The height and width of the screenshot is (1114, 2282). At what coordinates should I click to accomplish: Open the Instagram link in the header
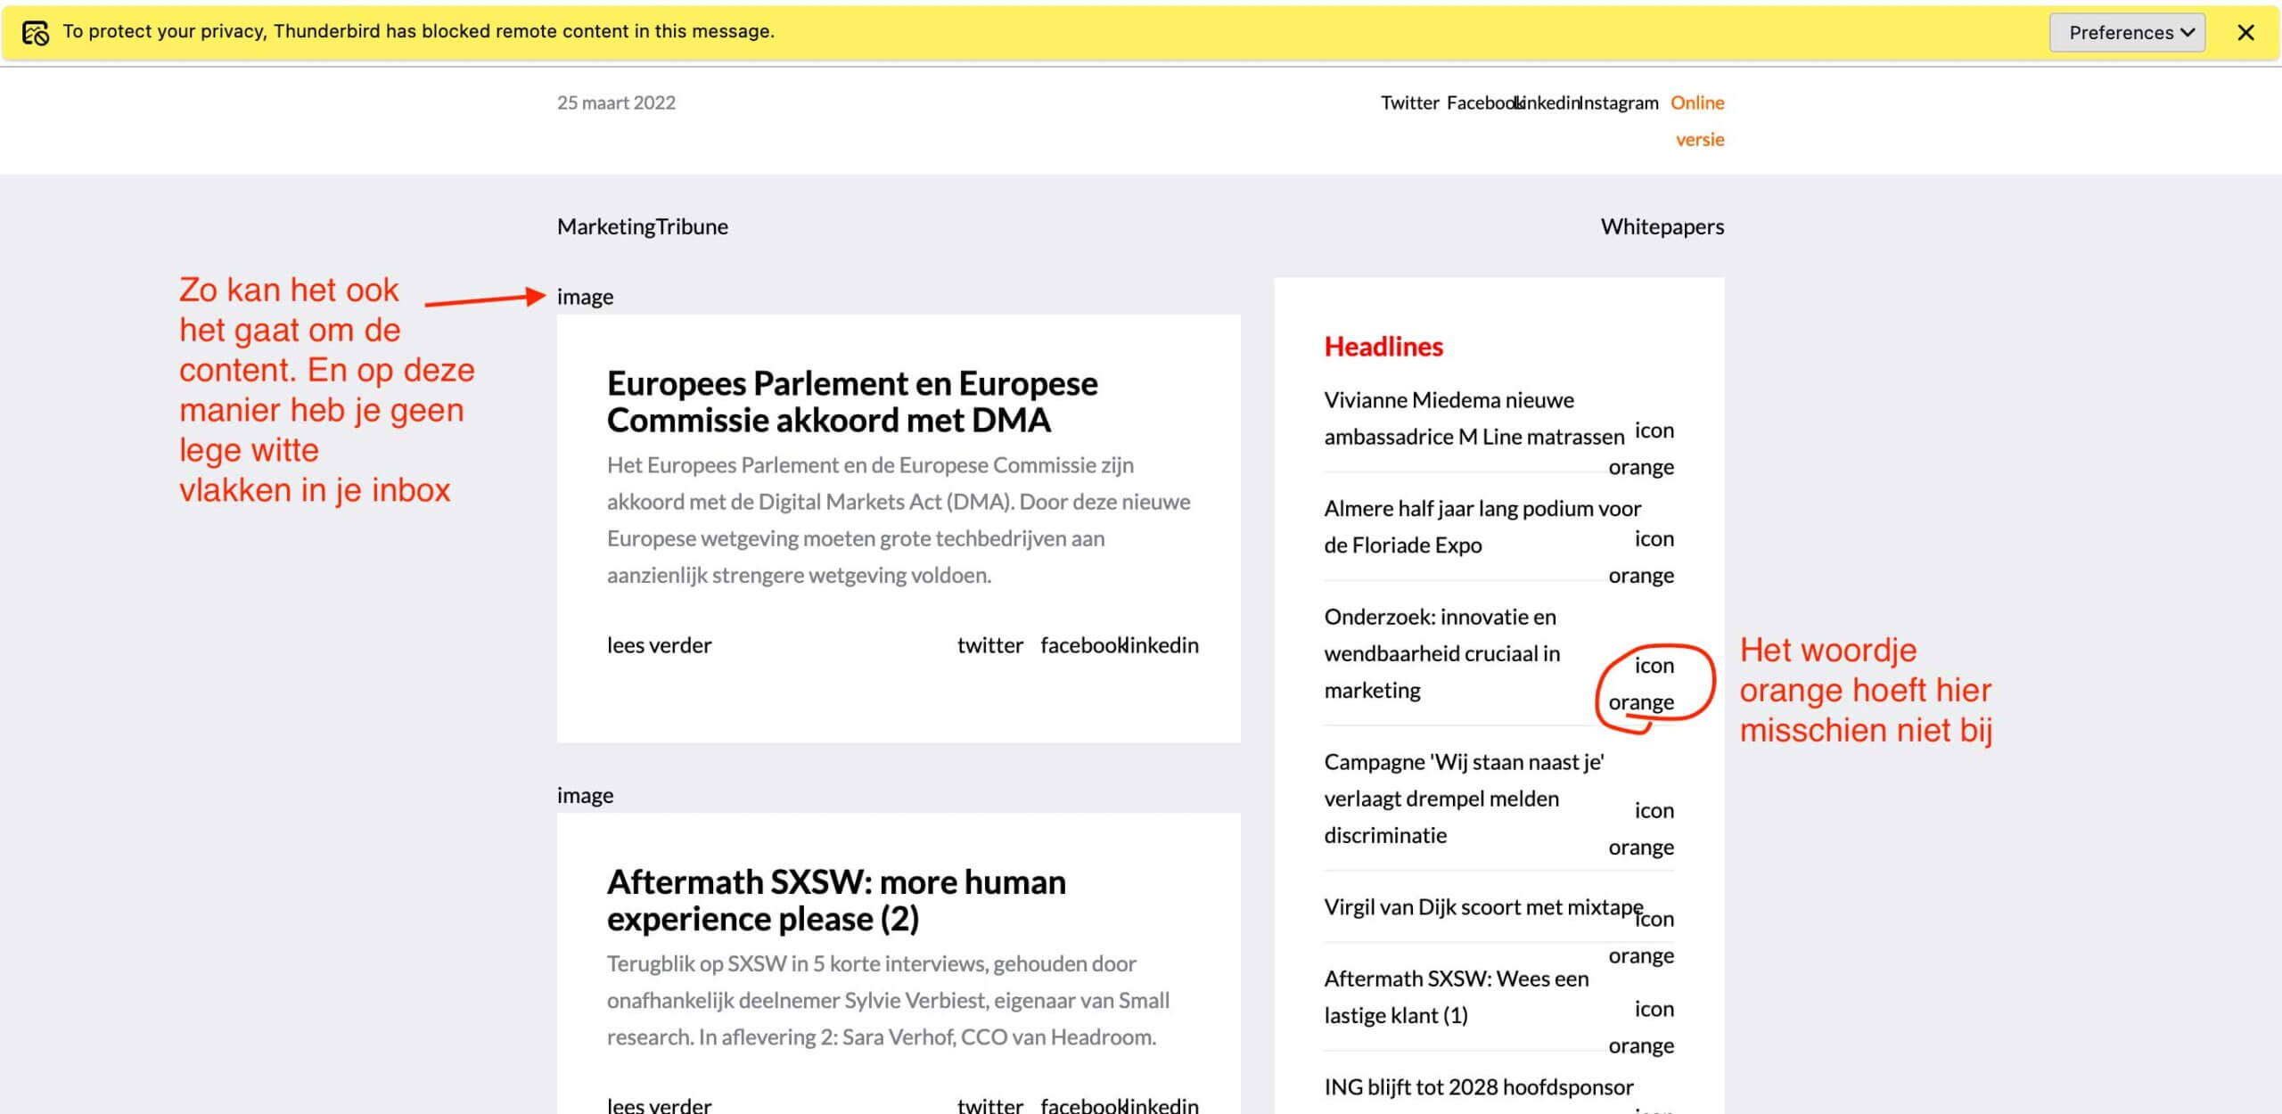(1620, 102)
